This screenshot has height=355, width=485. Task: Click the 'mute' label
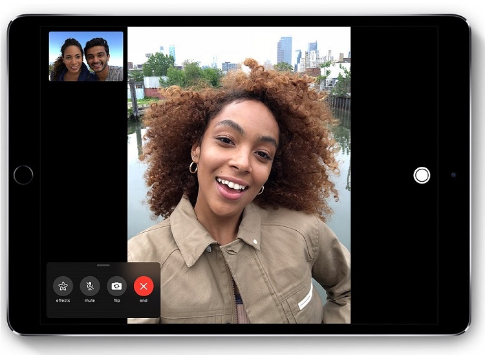click(90, 301)
